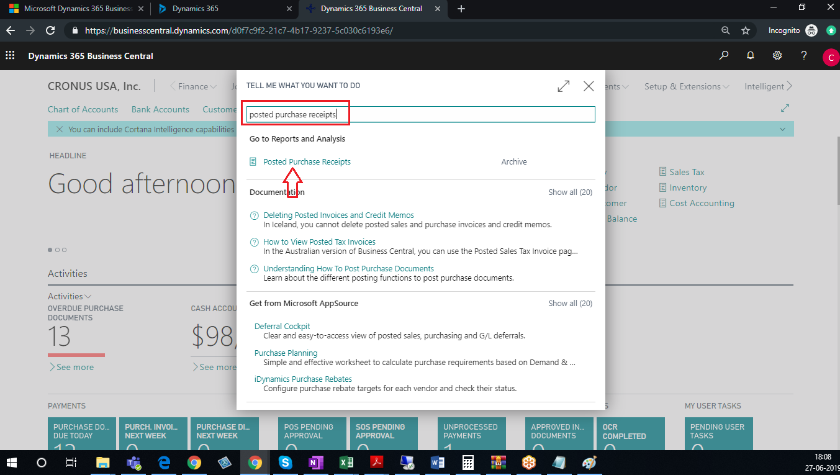The image size is (840, 475).
Task: Open the Purchase Do... Due Today tile
Action: click(x=82, y=433)
